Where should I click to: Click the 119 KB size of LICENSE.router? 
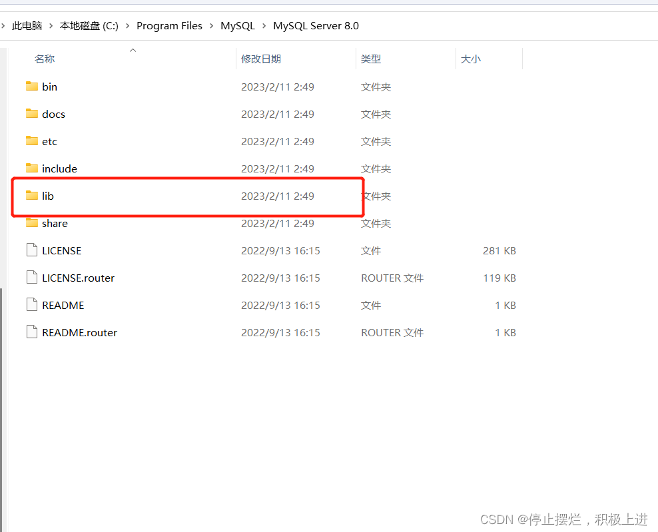tap(499, 278)
